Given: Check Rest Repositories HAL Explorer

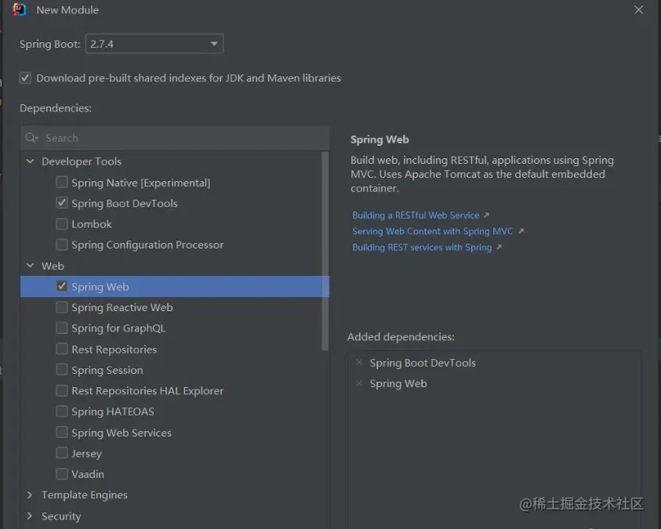Looking at the screenshot, I should 61,390.
